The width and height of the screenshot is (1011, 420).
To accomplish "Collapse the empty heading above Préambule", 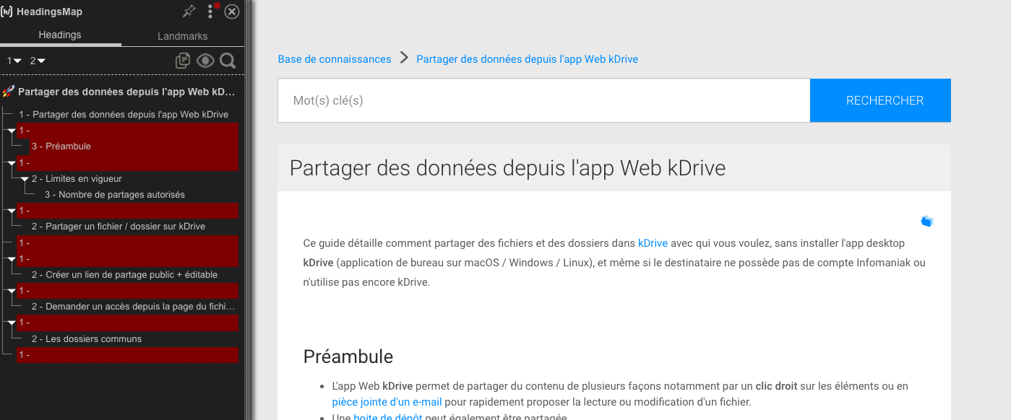I will pos(12,131).
